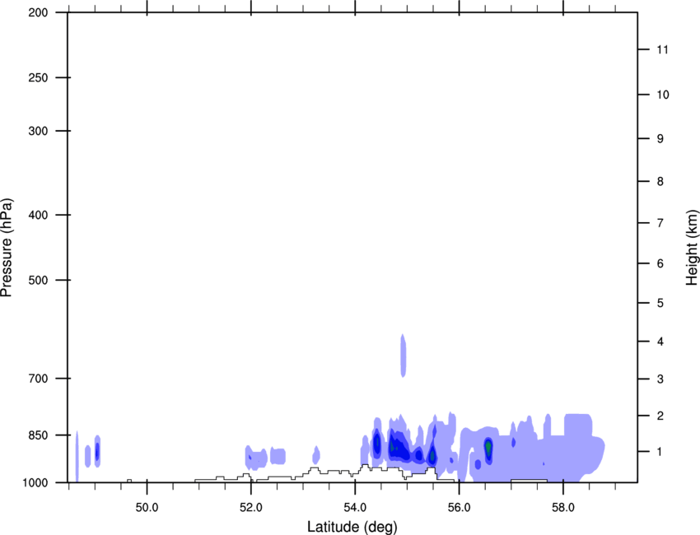Click the height label '7'
Screen dimensions: 700x535
click(x=660, y=223)
